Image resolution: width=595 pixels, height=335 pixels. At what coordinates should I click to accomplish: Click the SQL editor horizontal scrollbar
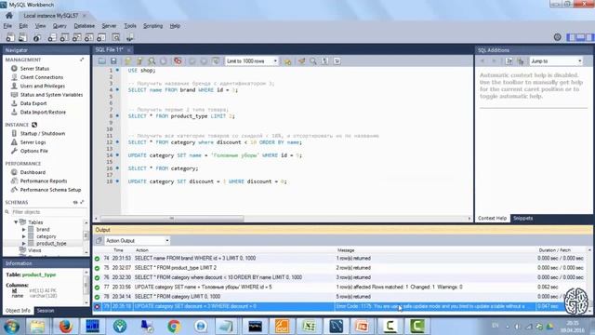point(171,219)
